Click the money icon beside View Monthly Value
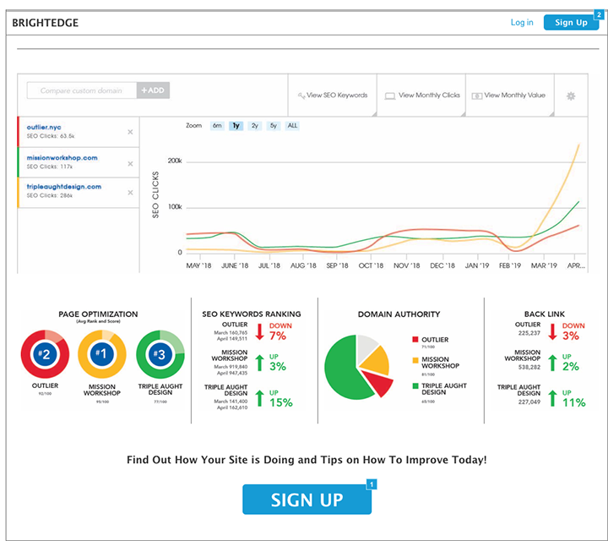The width and height of the screenshot is (608, 541). tap(476, 96)
